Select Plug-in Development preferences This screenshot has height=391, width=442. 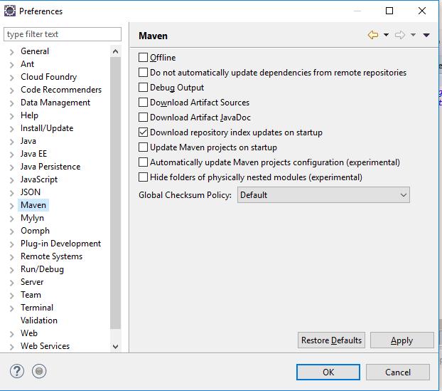[60, 244]
